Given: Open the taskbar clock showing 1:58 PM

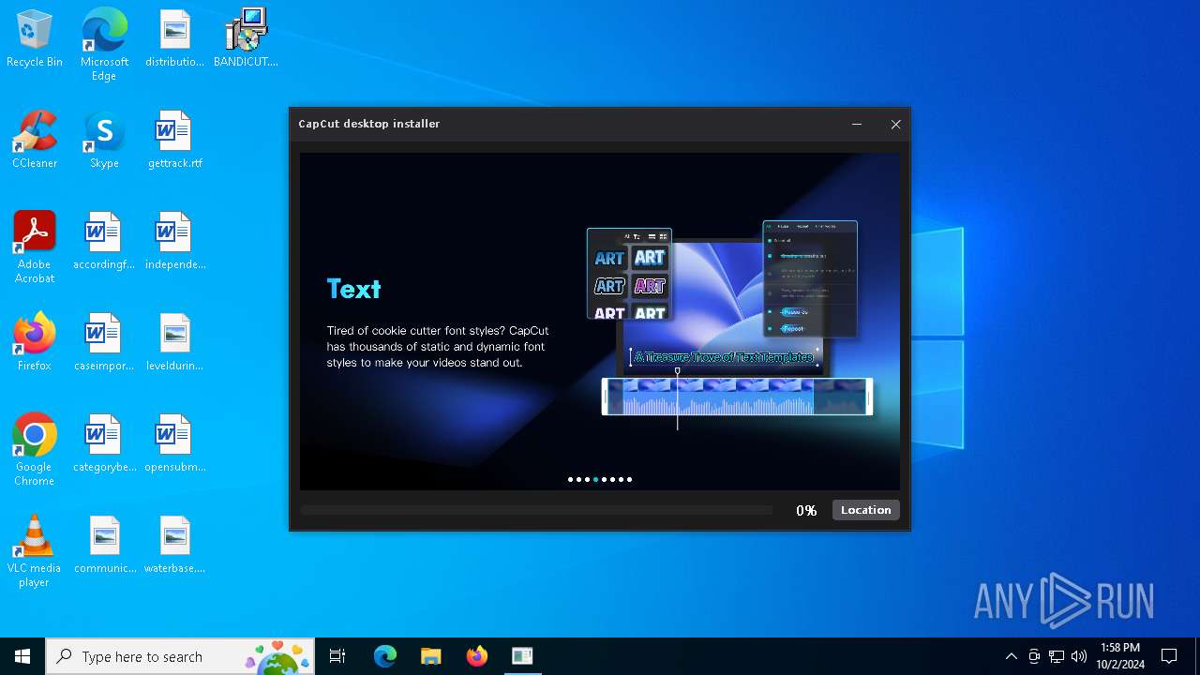Looking at the screenshot, I should (1120, 656).
